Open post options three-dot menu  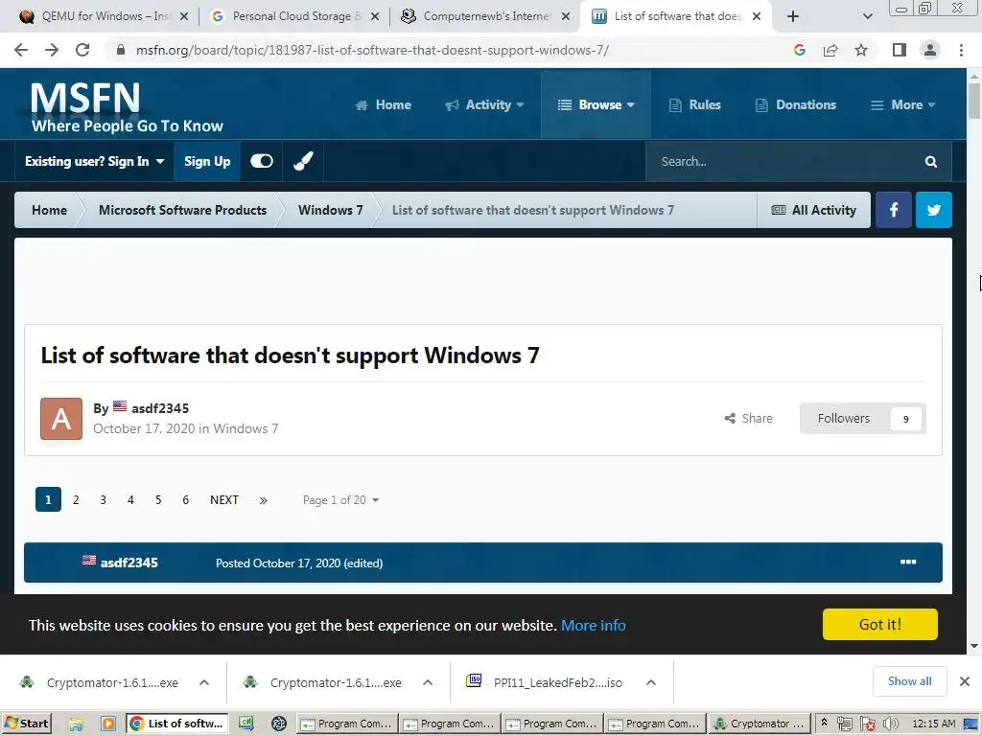[908, 562]
